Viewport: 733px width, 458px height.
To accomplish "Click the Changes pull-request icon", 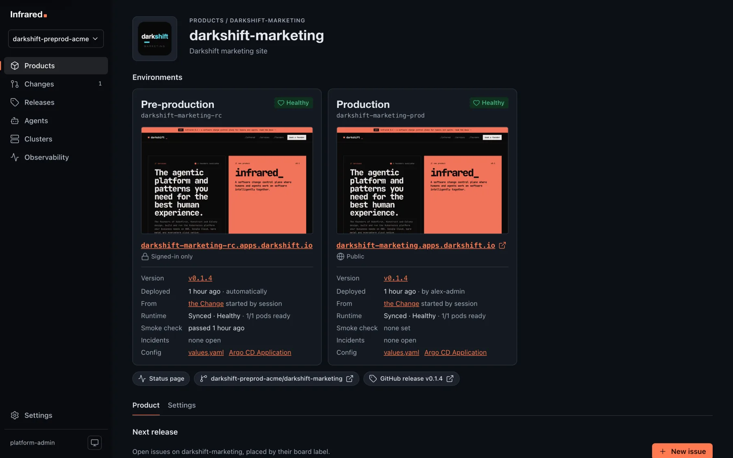I will click(15, 84).
